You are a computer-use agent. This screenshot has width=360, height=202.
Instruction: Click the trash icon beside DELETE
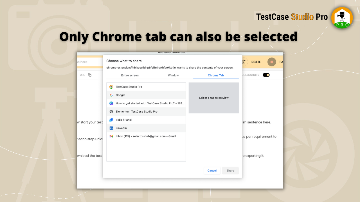pos(244,62)
